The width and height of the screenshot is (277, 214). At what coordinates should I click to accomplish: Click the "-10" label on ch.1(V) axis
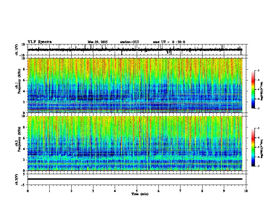click(x=23, y=55)
